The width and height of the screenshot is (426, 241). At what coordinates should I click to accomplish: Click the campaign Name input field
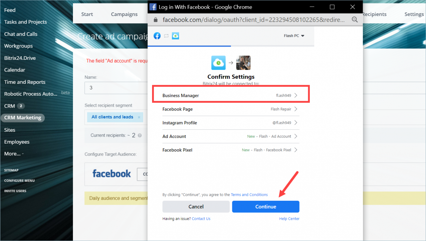[x=116, y=88]
